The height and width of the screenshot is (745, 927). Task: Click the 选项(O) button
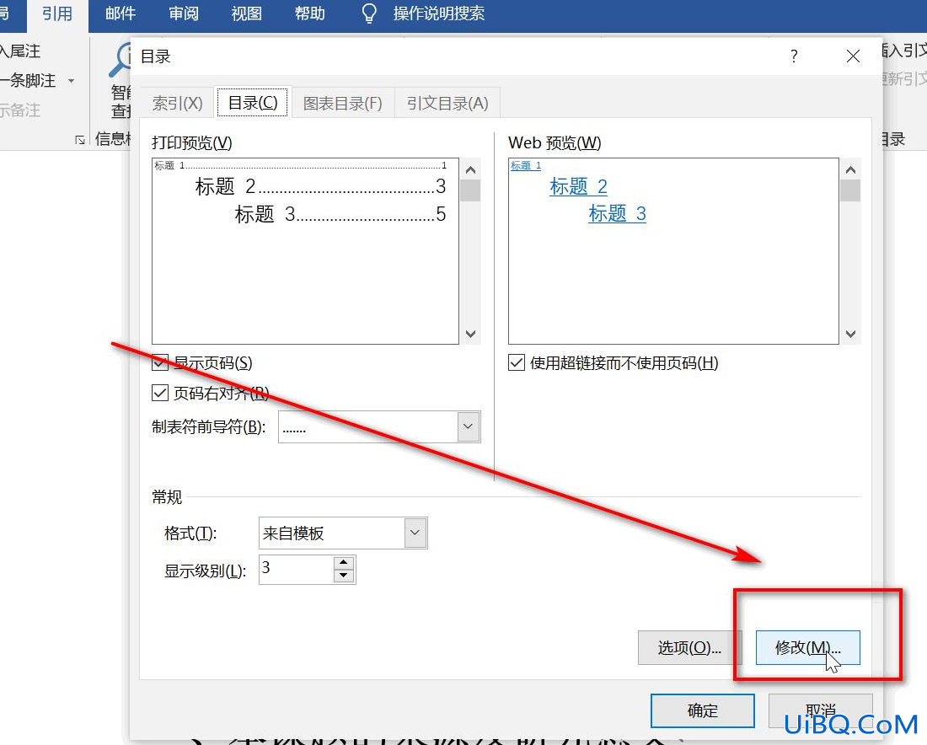coord(689,647)
